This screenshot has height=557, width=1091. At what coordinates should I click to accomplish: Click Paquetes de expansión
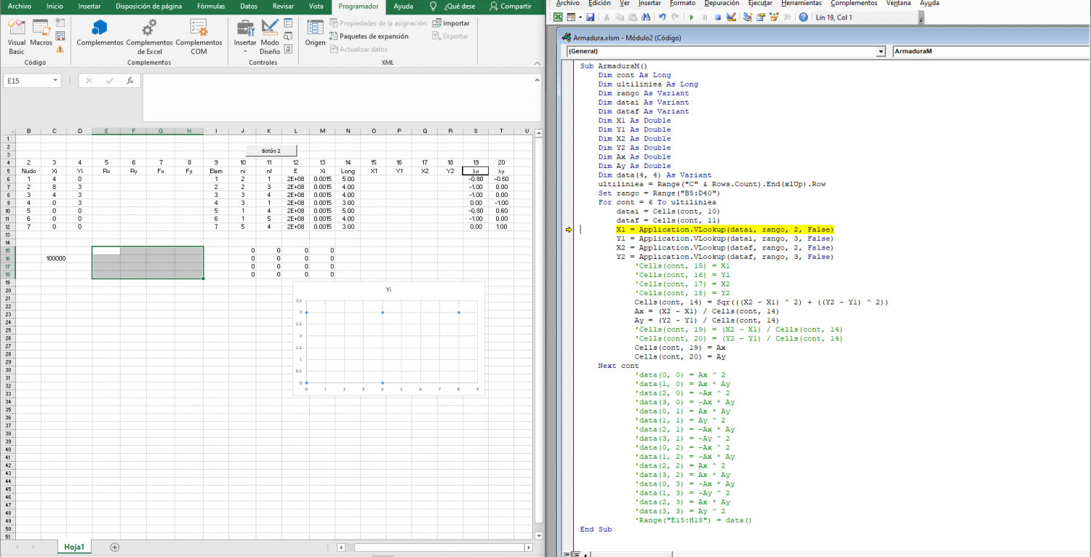369,36
